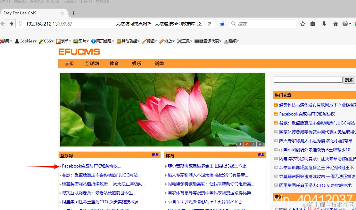Select the 娱乐 menu item
This screenshot has width=356, height=210.
pyautogui.click(x=137, y=63)
